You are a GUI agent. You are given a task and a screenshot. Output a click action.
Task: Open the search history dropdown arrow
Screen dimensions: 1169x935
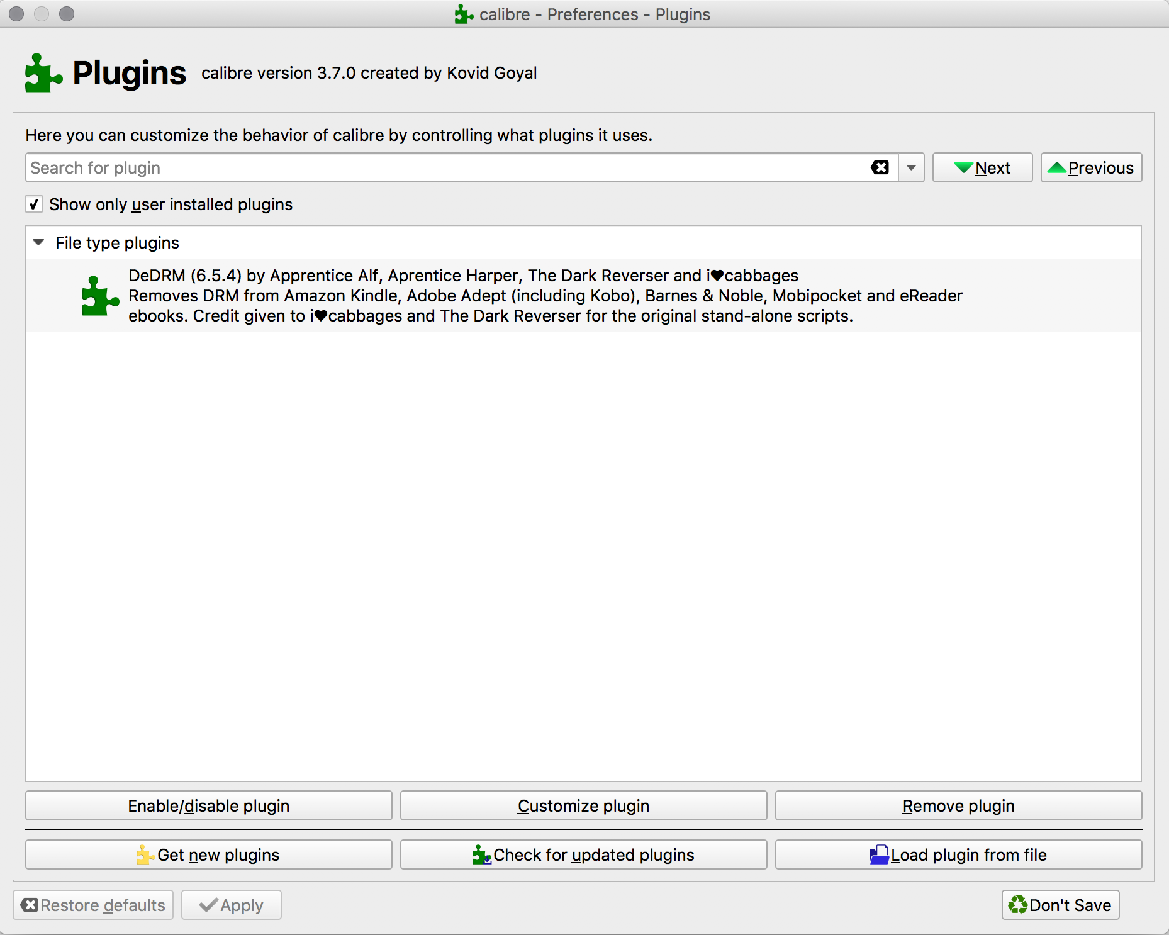pos(911,168)
